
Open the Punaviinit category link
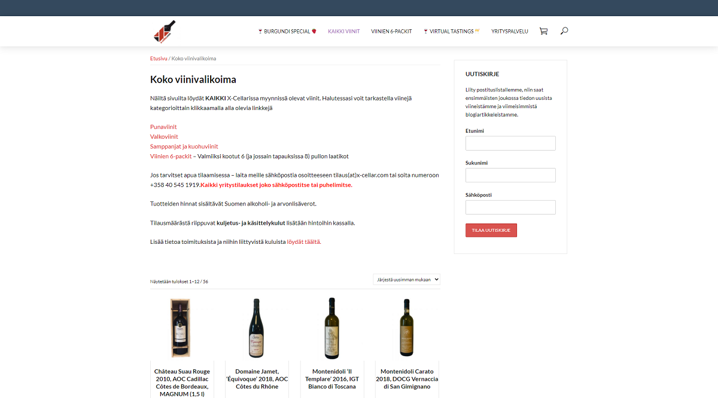(163, 127)
